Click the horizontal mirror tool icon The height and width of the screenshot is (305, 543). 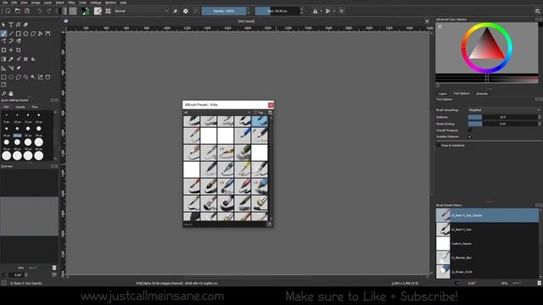(315, 11)
